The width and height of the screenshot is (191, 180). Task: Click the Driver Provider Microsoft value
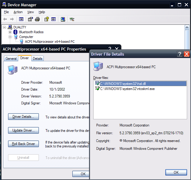(56, 83)
